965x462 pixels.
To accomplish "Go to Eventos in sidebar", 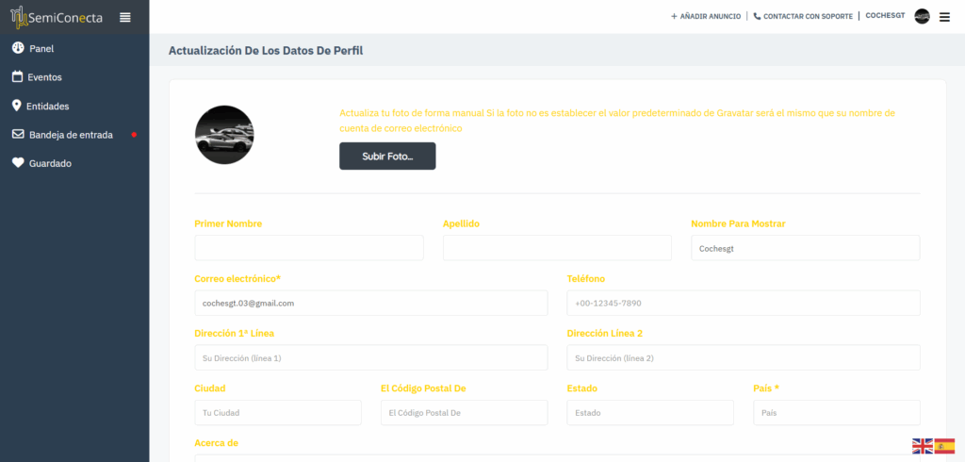I will (x=44, y=77).
